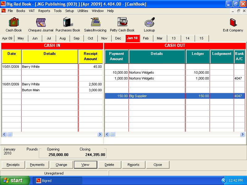Show hidden tray icons with the chevron
The image size is (247, 185).
(x=224, y=180)
